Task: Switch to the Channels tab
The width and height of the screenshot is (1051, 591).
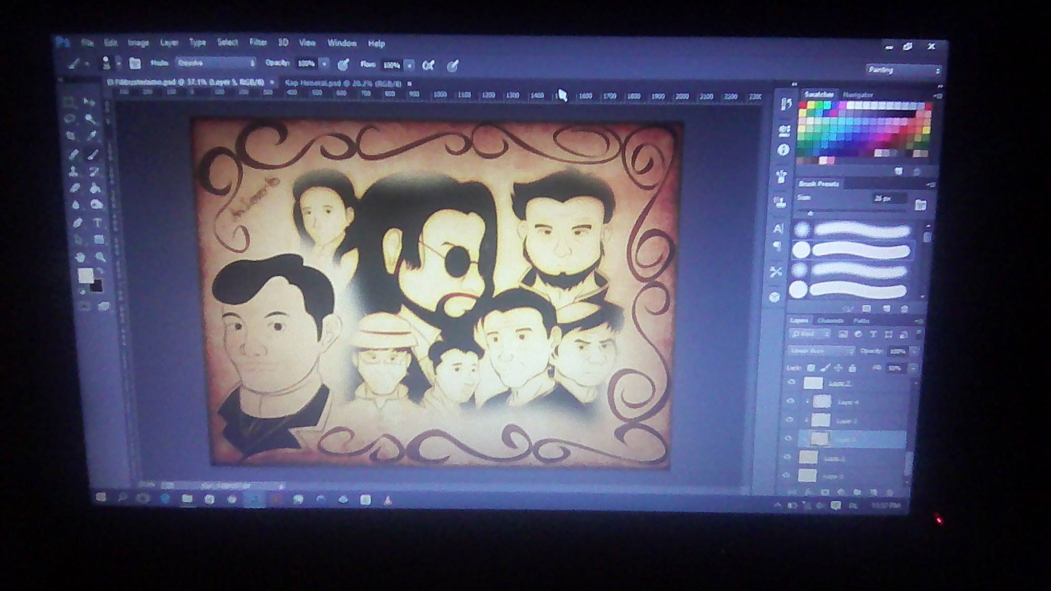Action: 830,321
